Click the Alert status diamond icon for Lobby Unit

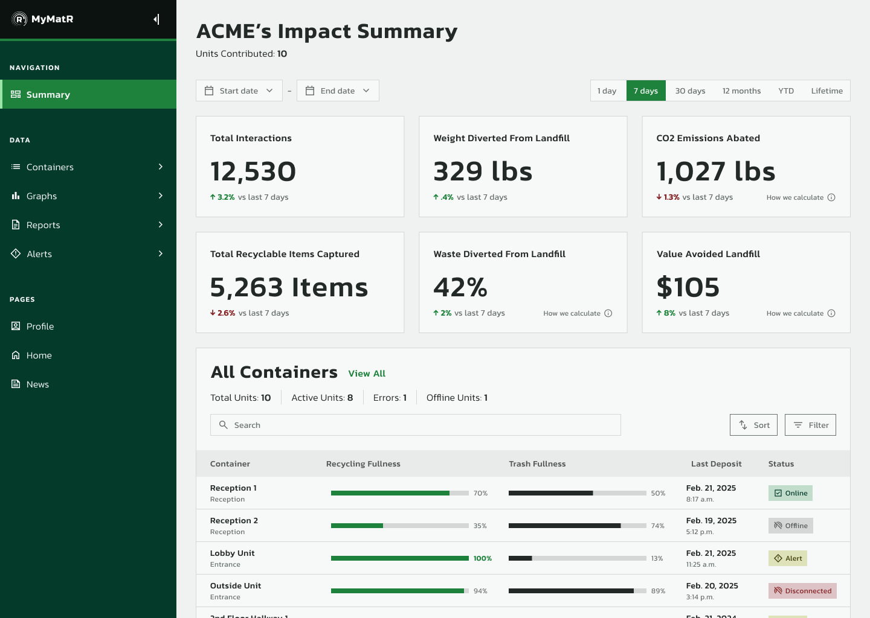778,558
